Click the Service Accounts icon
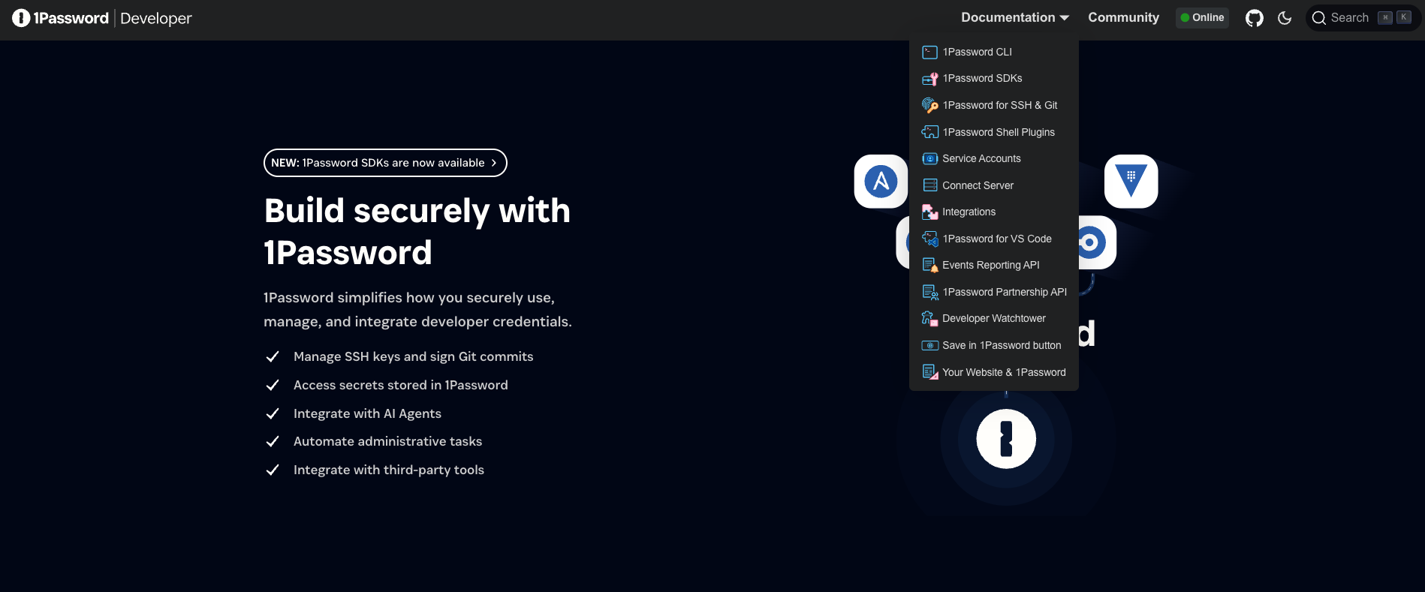 pos(929,158)
